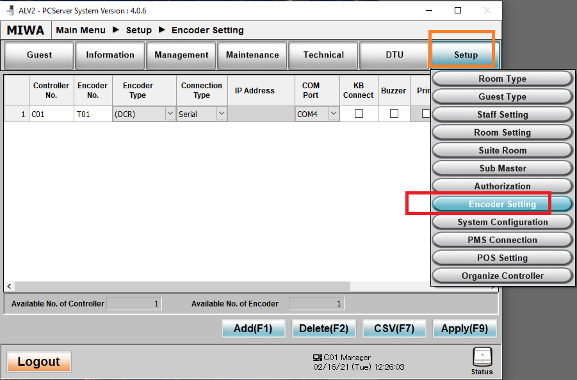Select Room Type from Setup menu
The height and width of the screenshot is (380, 577).
502,79
